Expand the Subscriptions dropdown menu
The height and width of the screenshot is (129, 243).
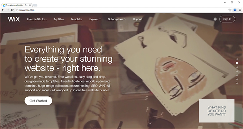[117, 19]
